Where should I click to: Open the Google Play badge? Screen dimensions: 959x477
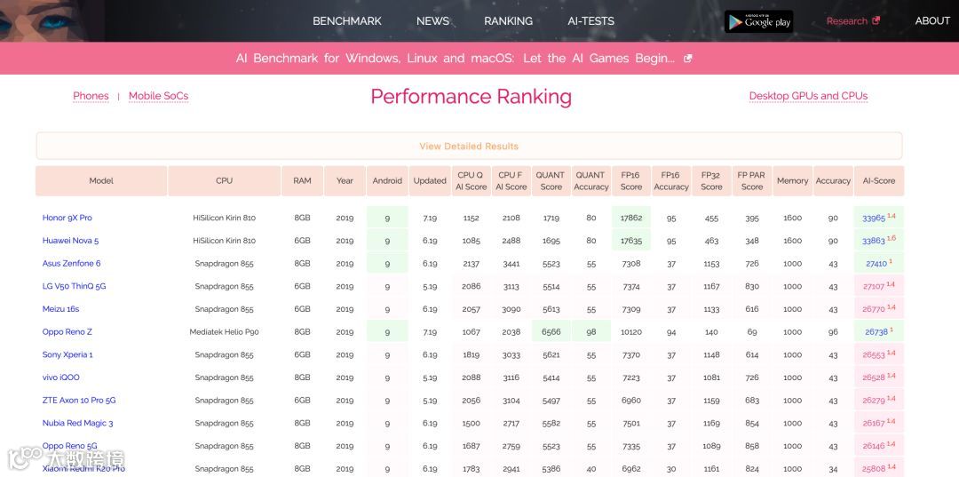(758, 21)
